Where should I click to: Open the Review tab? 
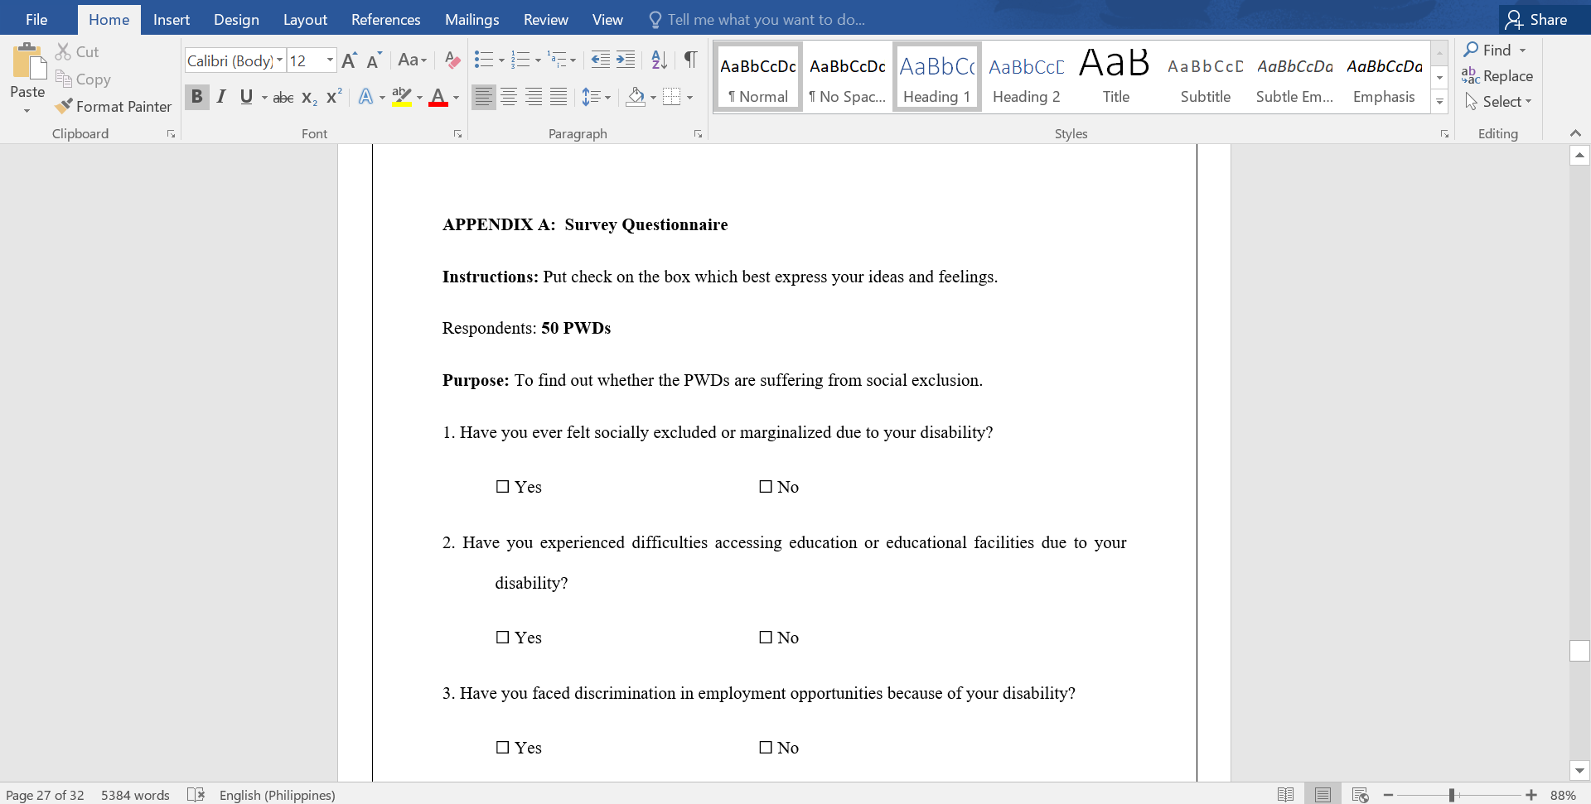(546, 19)
